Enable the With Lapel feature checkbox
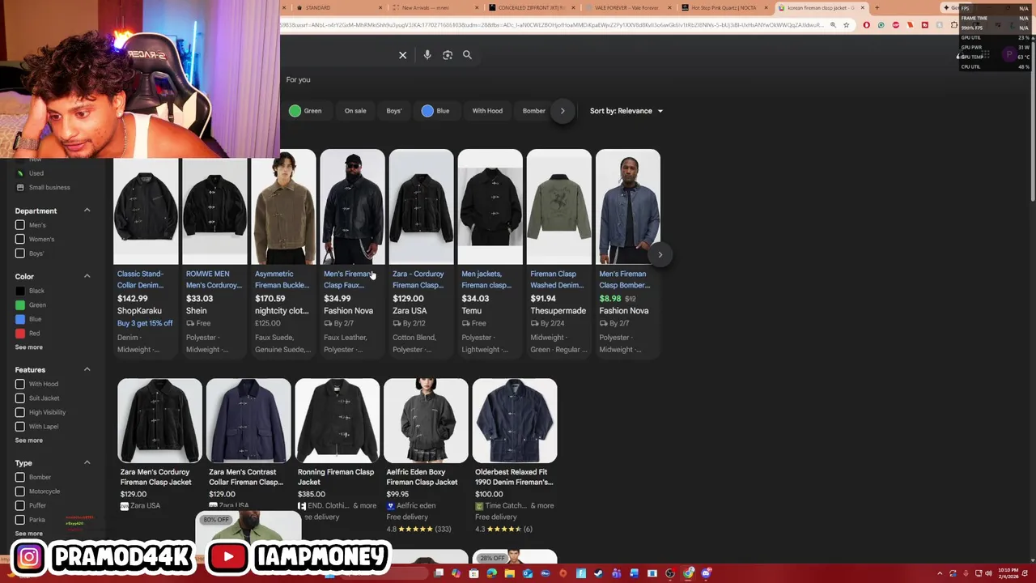 tap(20, 426)
